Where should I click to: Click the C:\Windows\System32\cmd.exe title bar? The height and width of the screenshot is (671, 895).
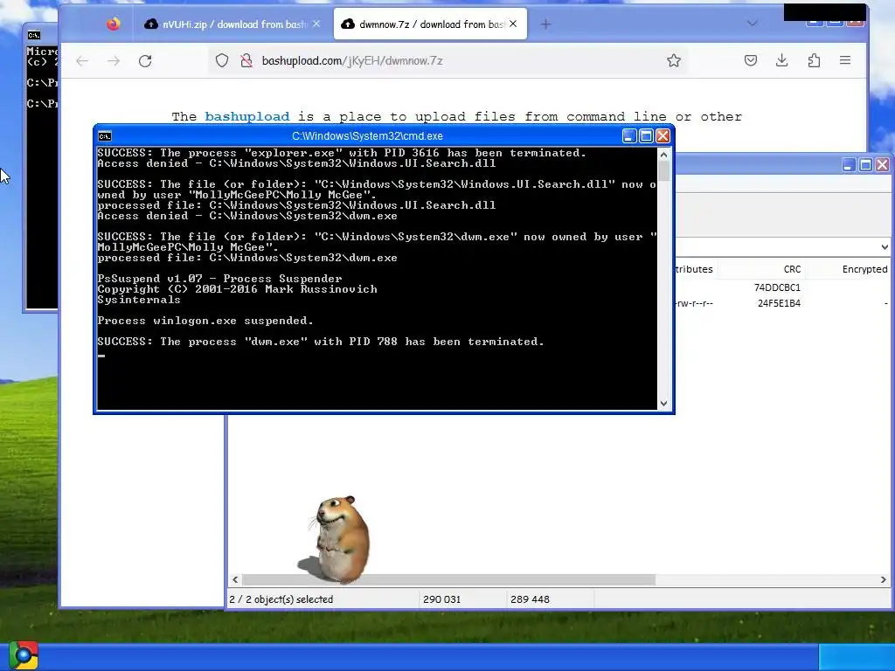tap(367, 135)
